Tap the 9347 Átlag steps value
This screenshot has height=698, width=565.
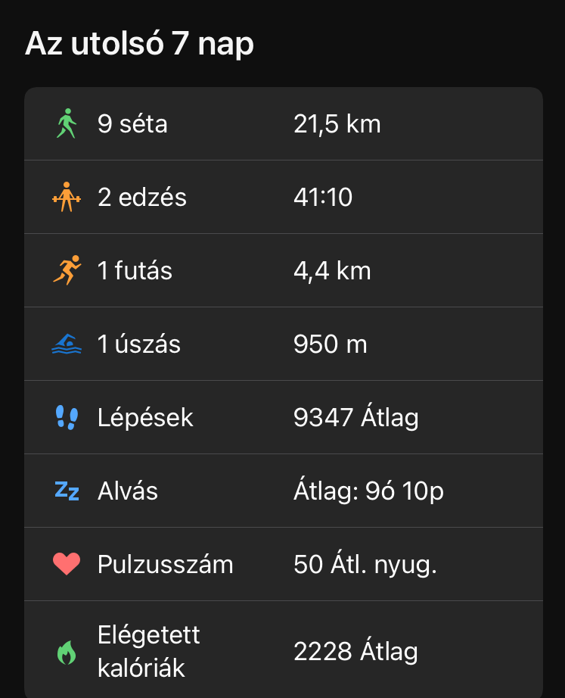click(x=355, y=418)
